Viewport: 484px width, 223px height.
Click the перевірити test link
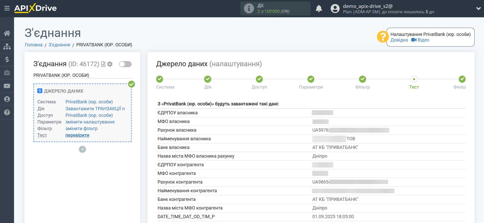click(x=77, y=135)
